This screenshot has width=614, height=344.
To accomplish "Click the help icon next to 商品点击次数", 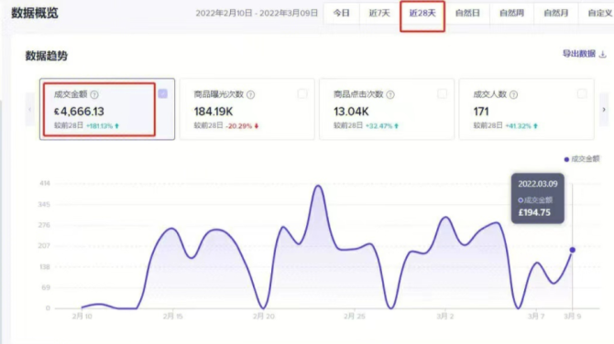I will coord(390,94).
